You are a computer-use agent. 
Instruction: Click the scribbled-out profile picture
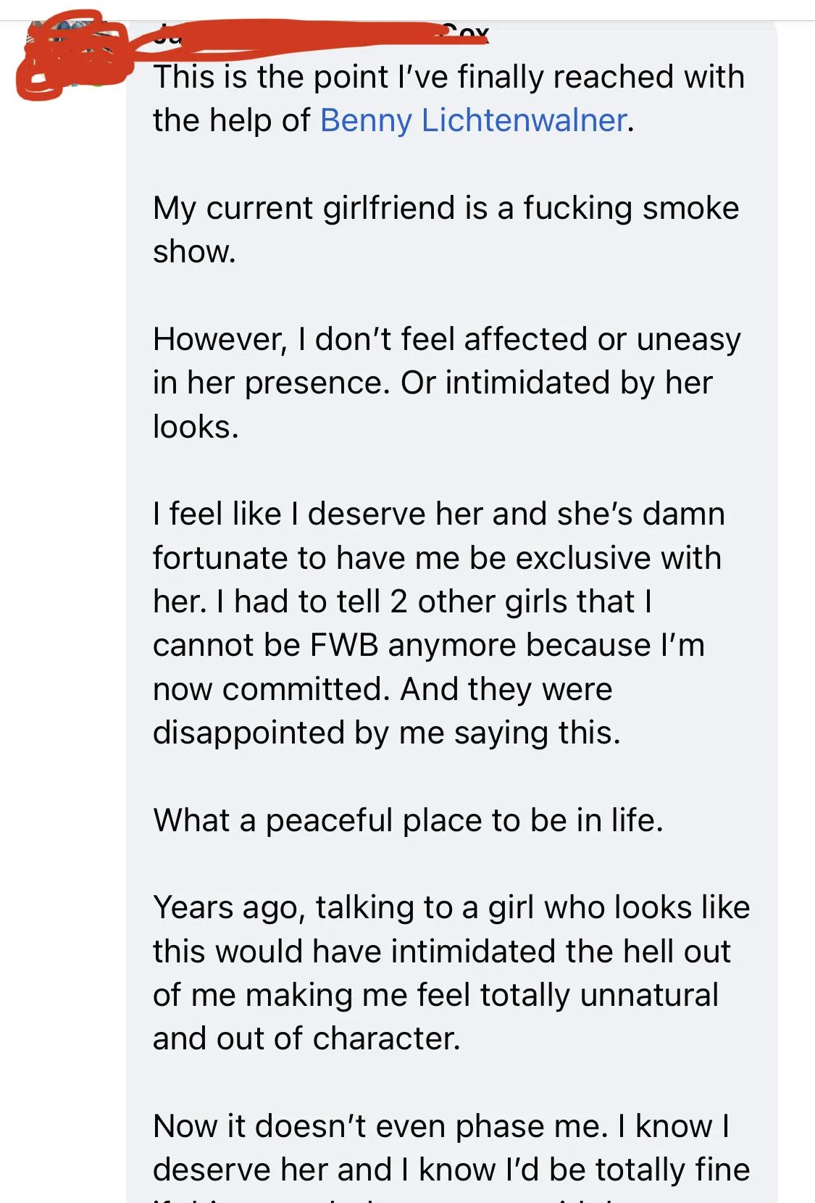[x=72, y=54]
